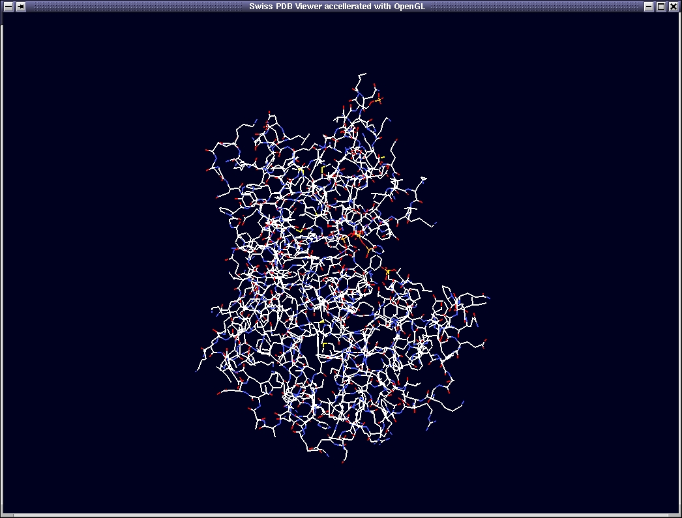
Task: Pick the far-right tip of the molecule
Action: click(488, 298)
